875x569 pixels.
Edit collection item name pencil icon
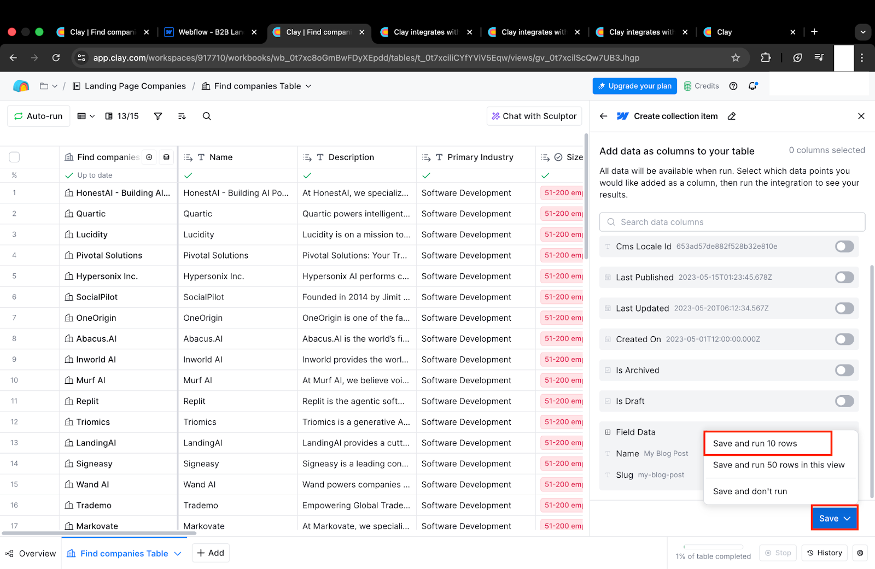732,116
